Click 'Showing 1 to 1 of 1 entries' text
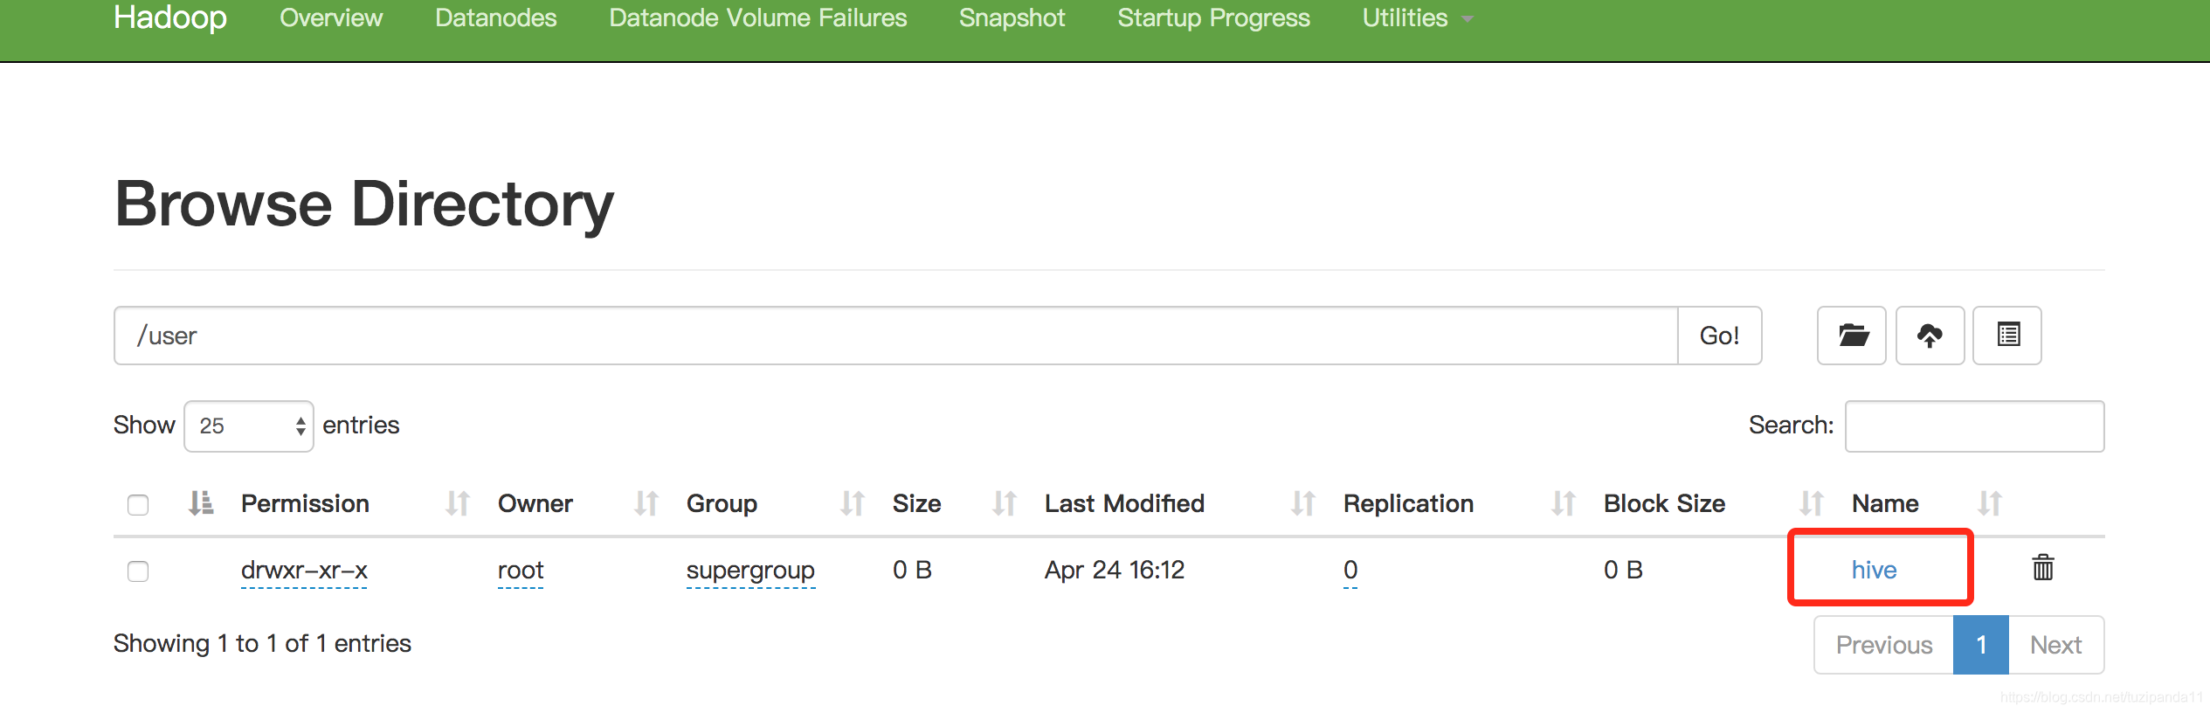Image resolution: width=2210 pixels, height=713 pixels. [x=262, y=644]
